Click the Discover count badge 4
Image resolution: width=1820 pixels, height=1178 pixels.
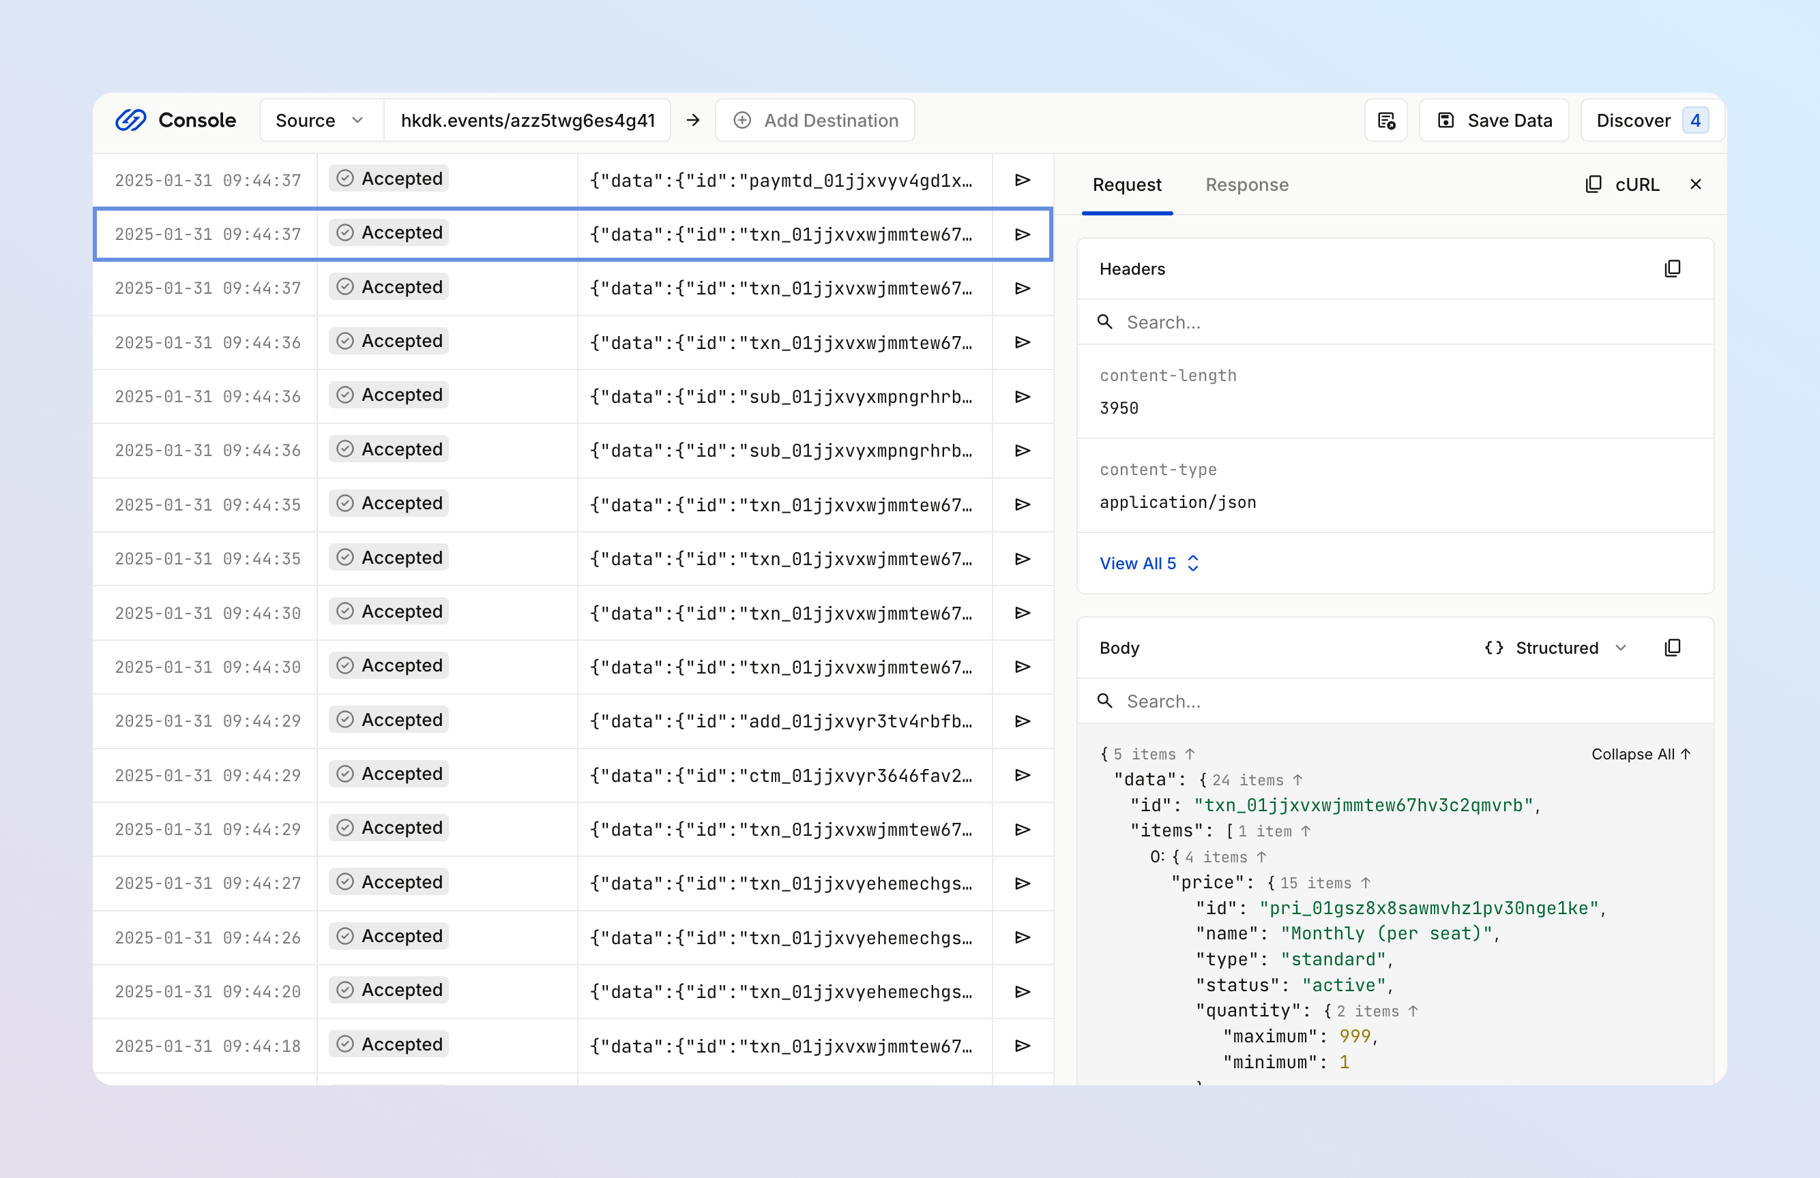point(1694,120)
